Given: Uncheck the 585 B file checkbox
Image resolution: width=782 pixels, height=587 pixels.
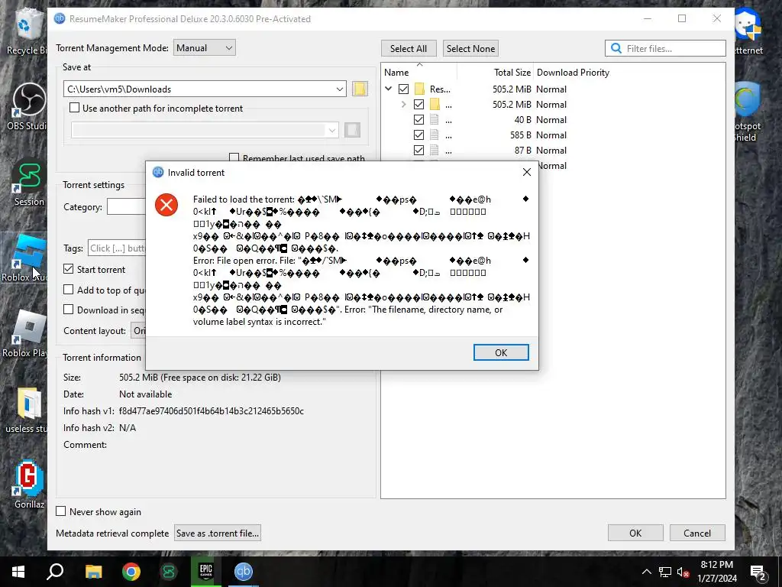Looking at the screenshot, I should [x=419, y=135].
